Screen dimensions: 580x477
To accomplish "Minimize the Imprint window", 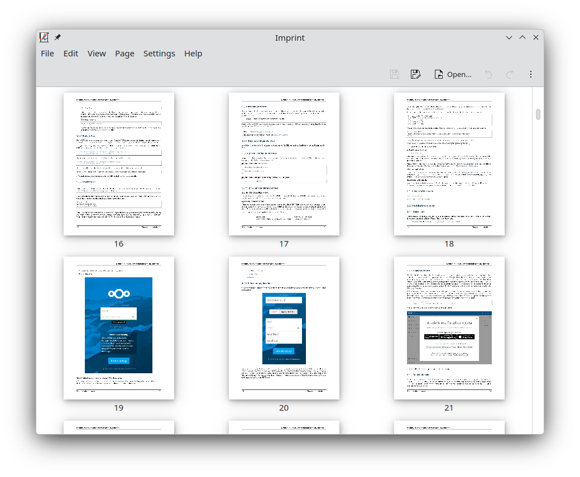I will 509,37.
